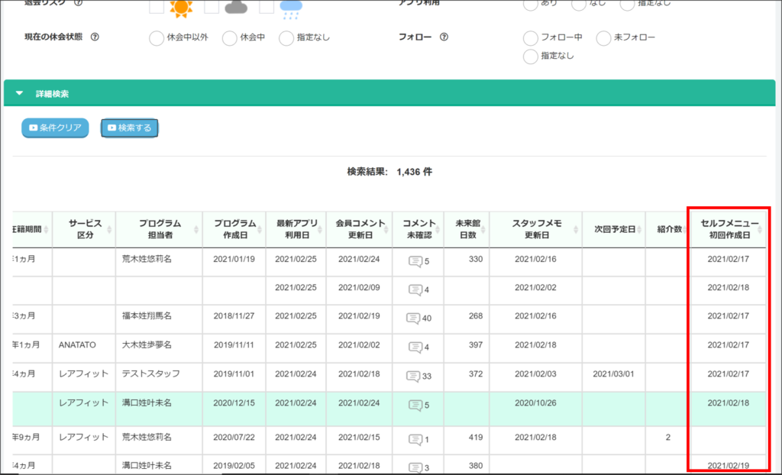Click the rain cloud risk icon

click(x=291, y=8)
